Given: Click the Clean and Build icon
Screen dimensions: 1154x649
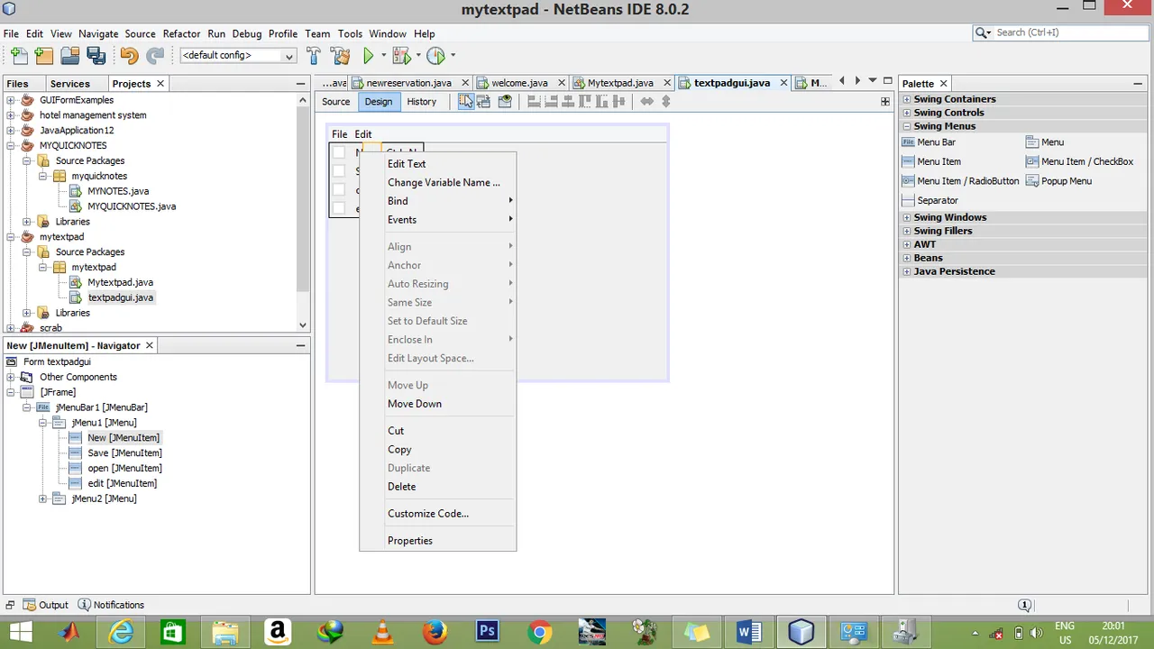Looking at the screenshot, I should click(341, 56).
